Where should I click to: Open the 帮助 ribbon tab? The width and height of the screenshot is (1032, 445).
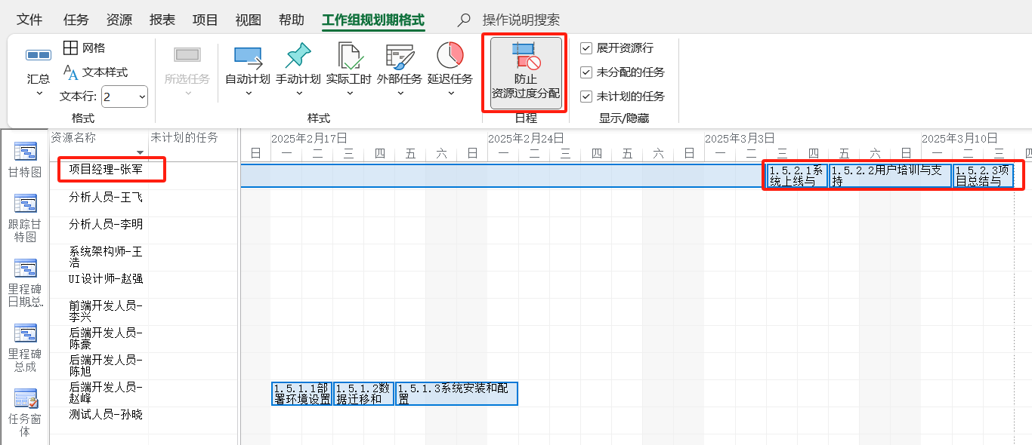(292, 20)
